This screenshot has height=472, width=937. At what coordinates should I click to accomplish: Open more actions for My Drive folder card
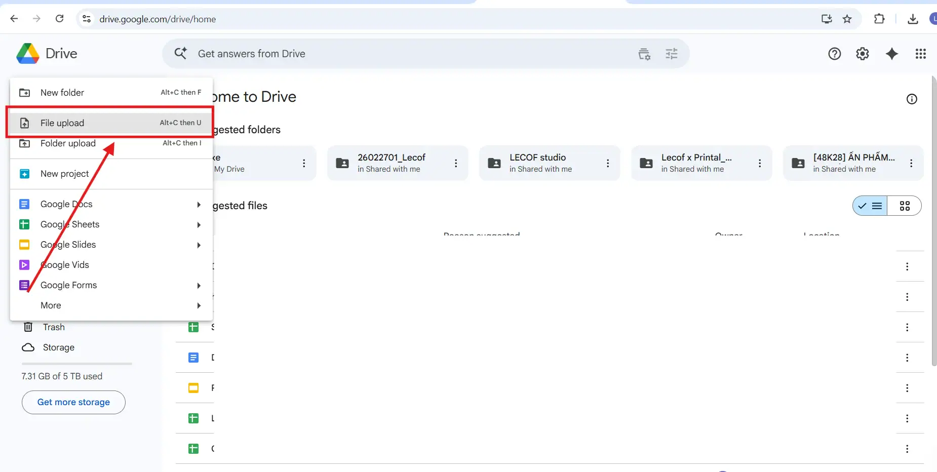tap(304, 163)
